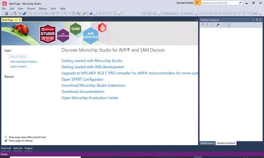Expand the Redo history dropdown arrow

coord(69,14)
